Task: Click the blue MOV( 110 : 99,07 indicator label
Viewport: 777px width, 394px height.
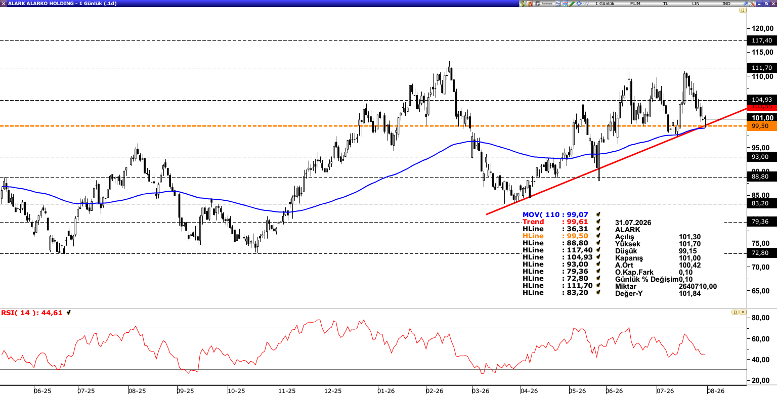Action: pos(555,215)
